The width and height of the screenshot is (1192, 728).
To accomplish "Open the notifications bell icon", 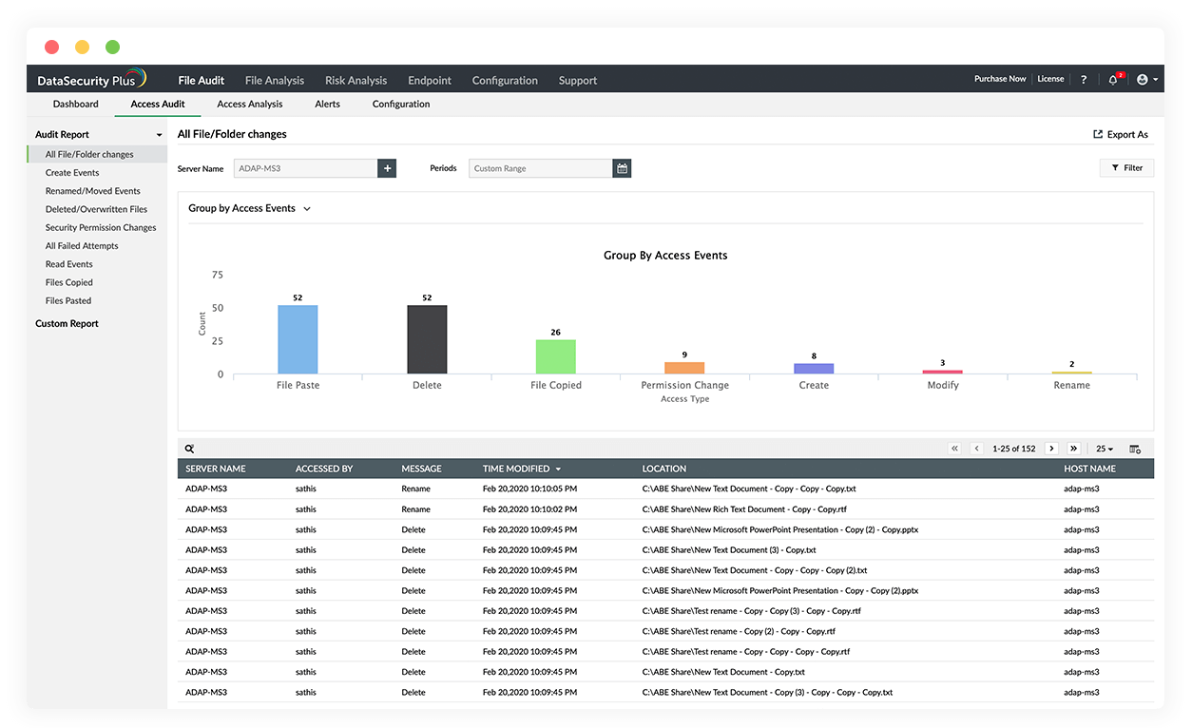I will click(x=1112, y=79).
